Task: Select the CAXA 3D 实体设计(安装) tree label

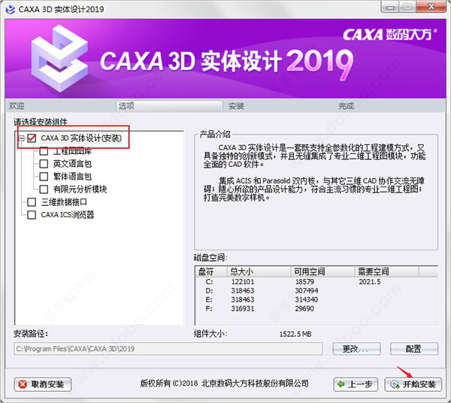Action: pyautogui.click(x=81, y=138)
